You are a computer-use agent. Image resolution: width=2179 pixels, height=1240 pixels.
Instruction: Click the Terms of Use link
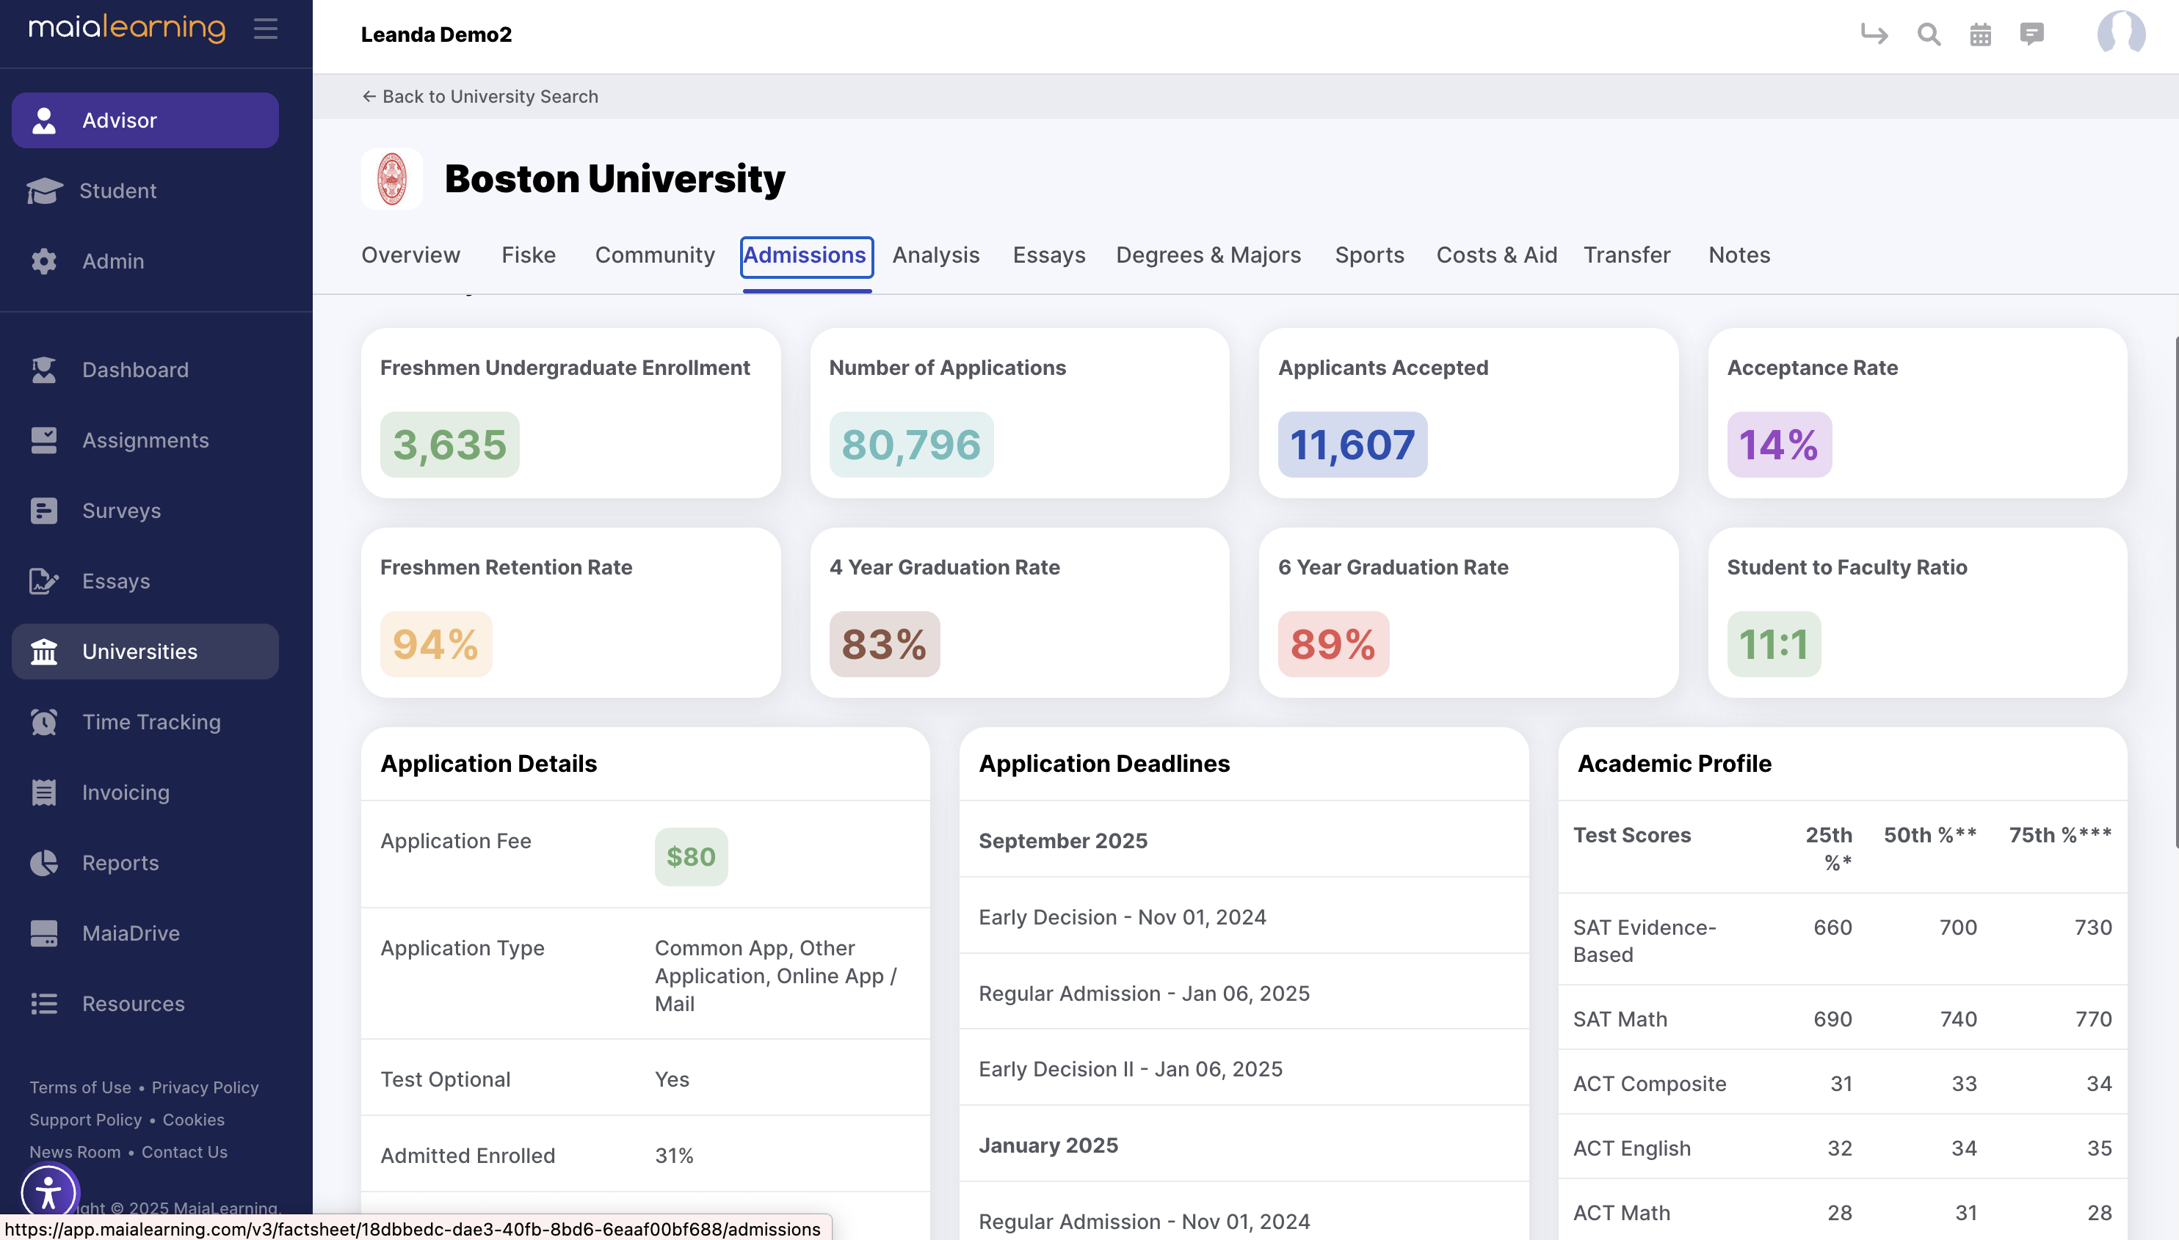click(x=80, y=1087)
